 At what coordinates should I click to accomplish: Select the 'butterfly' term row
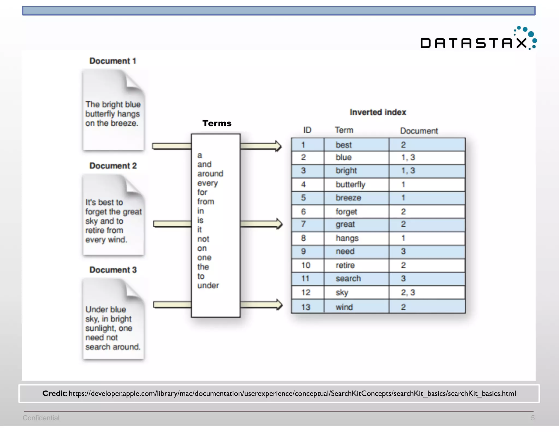(350, 185)
